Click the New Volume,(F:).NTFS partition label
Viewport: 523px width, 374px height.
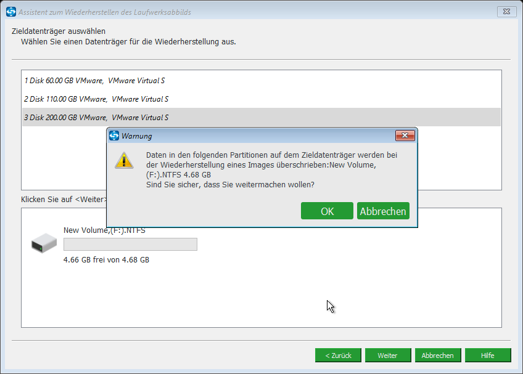104,231
